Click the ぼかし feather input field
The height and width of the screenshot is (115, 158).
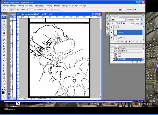pyautogui.click(x=30, y=10)
